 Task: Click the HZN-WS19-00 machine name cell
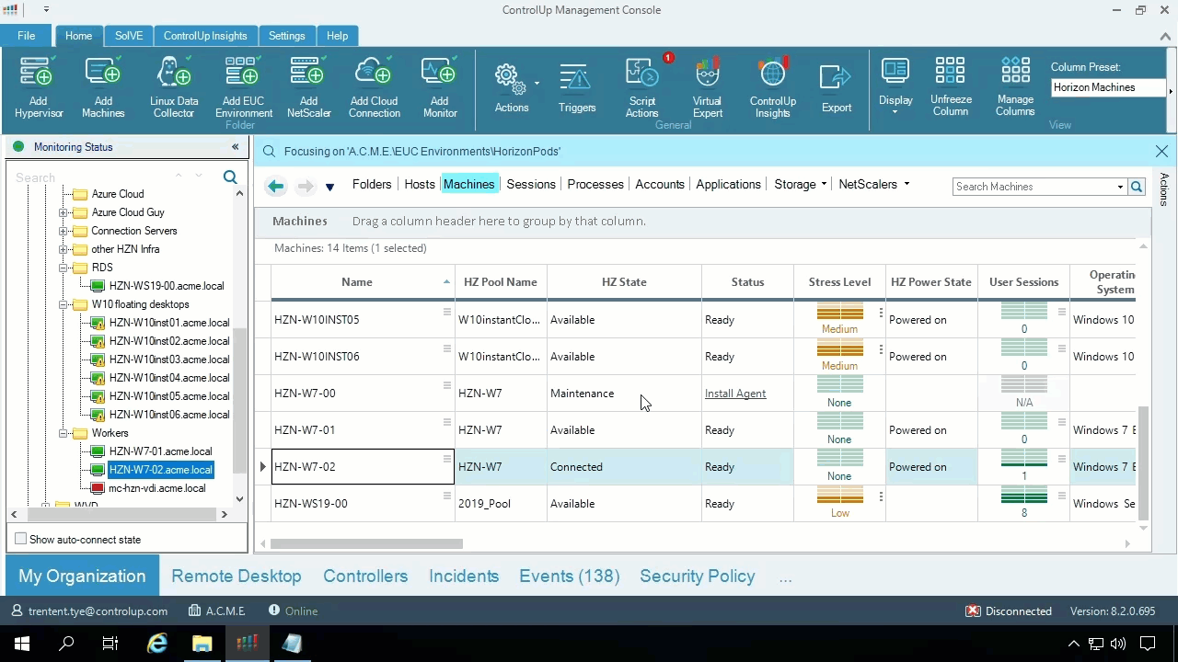(363, 504)
